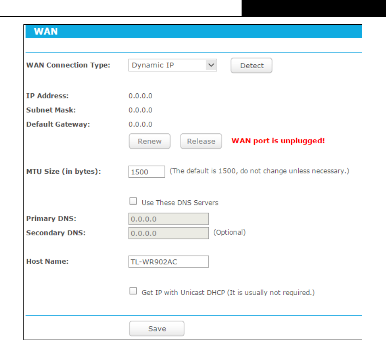
Task: Click the 'WAN port is unplugged!' warning text
Action: coord(278,141)
